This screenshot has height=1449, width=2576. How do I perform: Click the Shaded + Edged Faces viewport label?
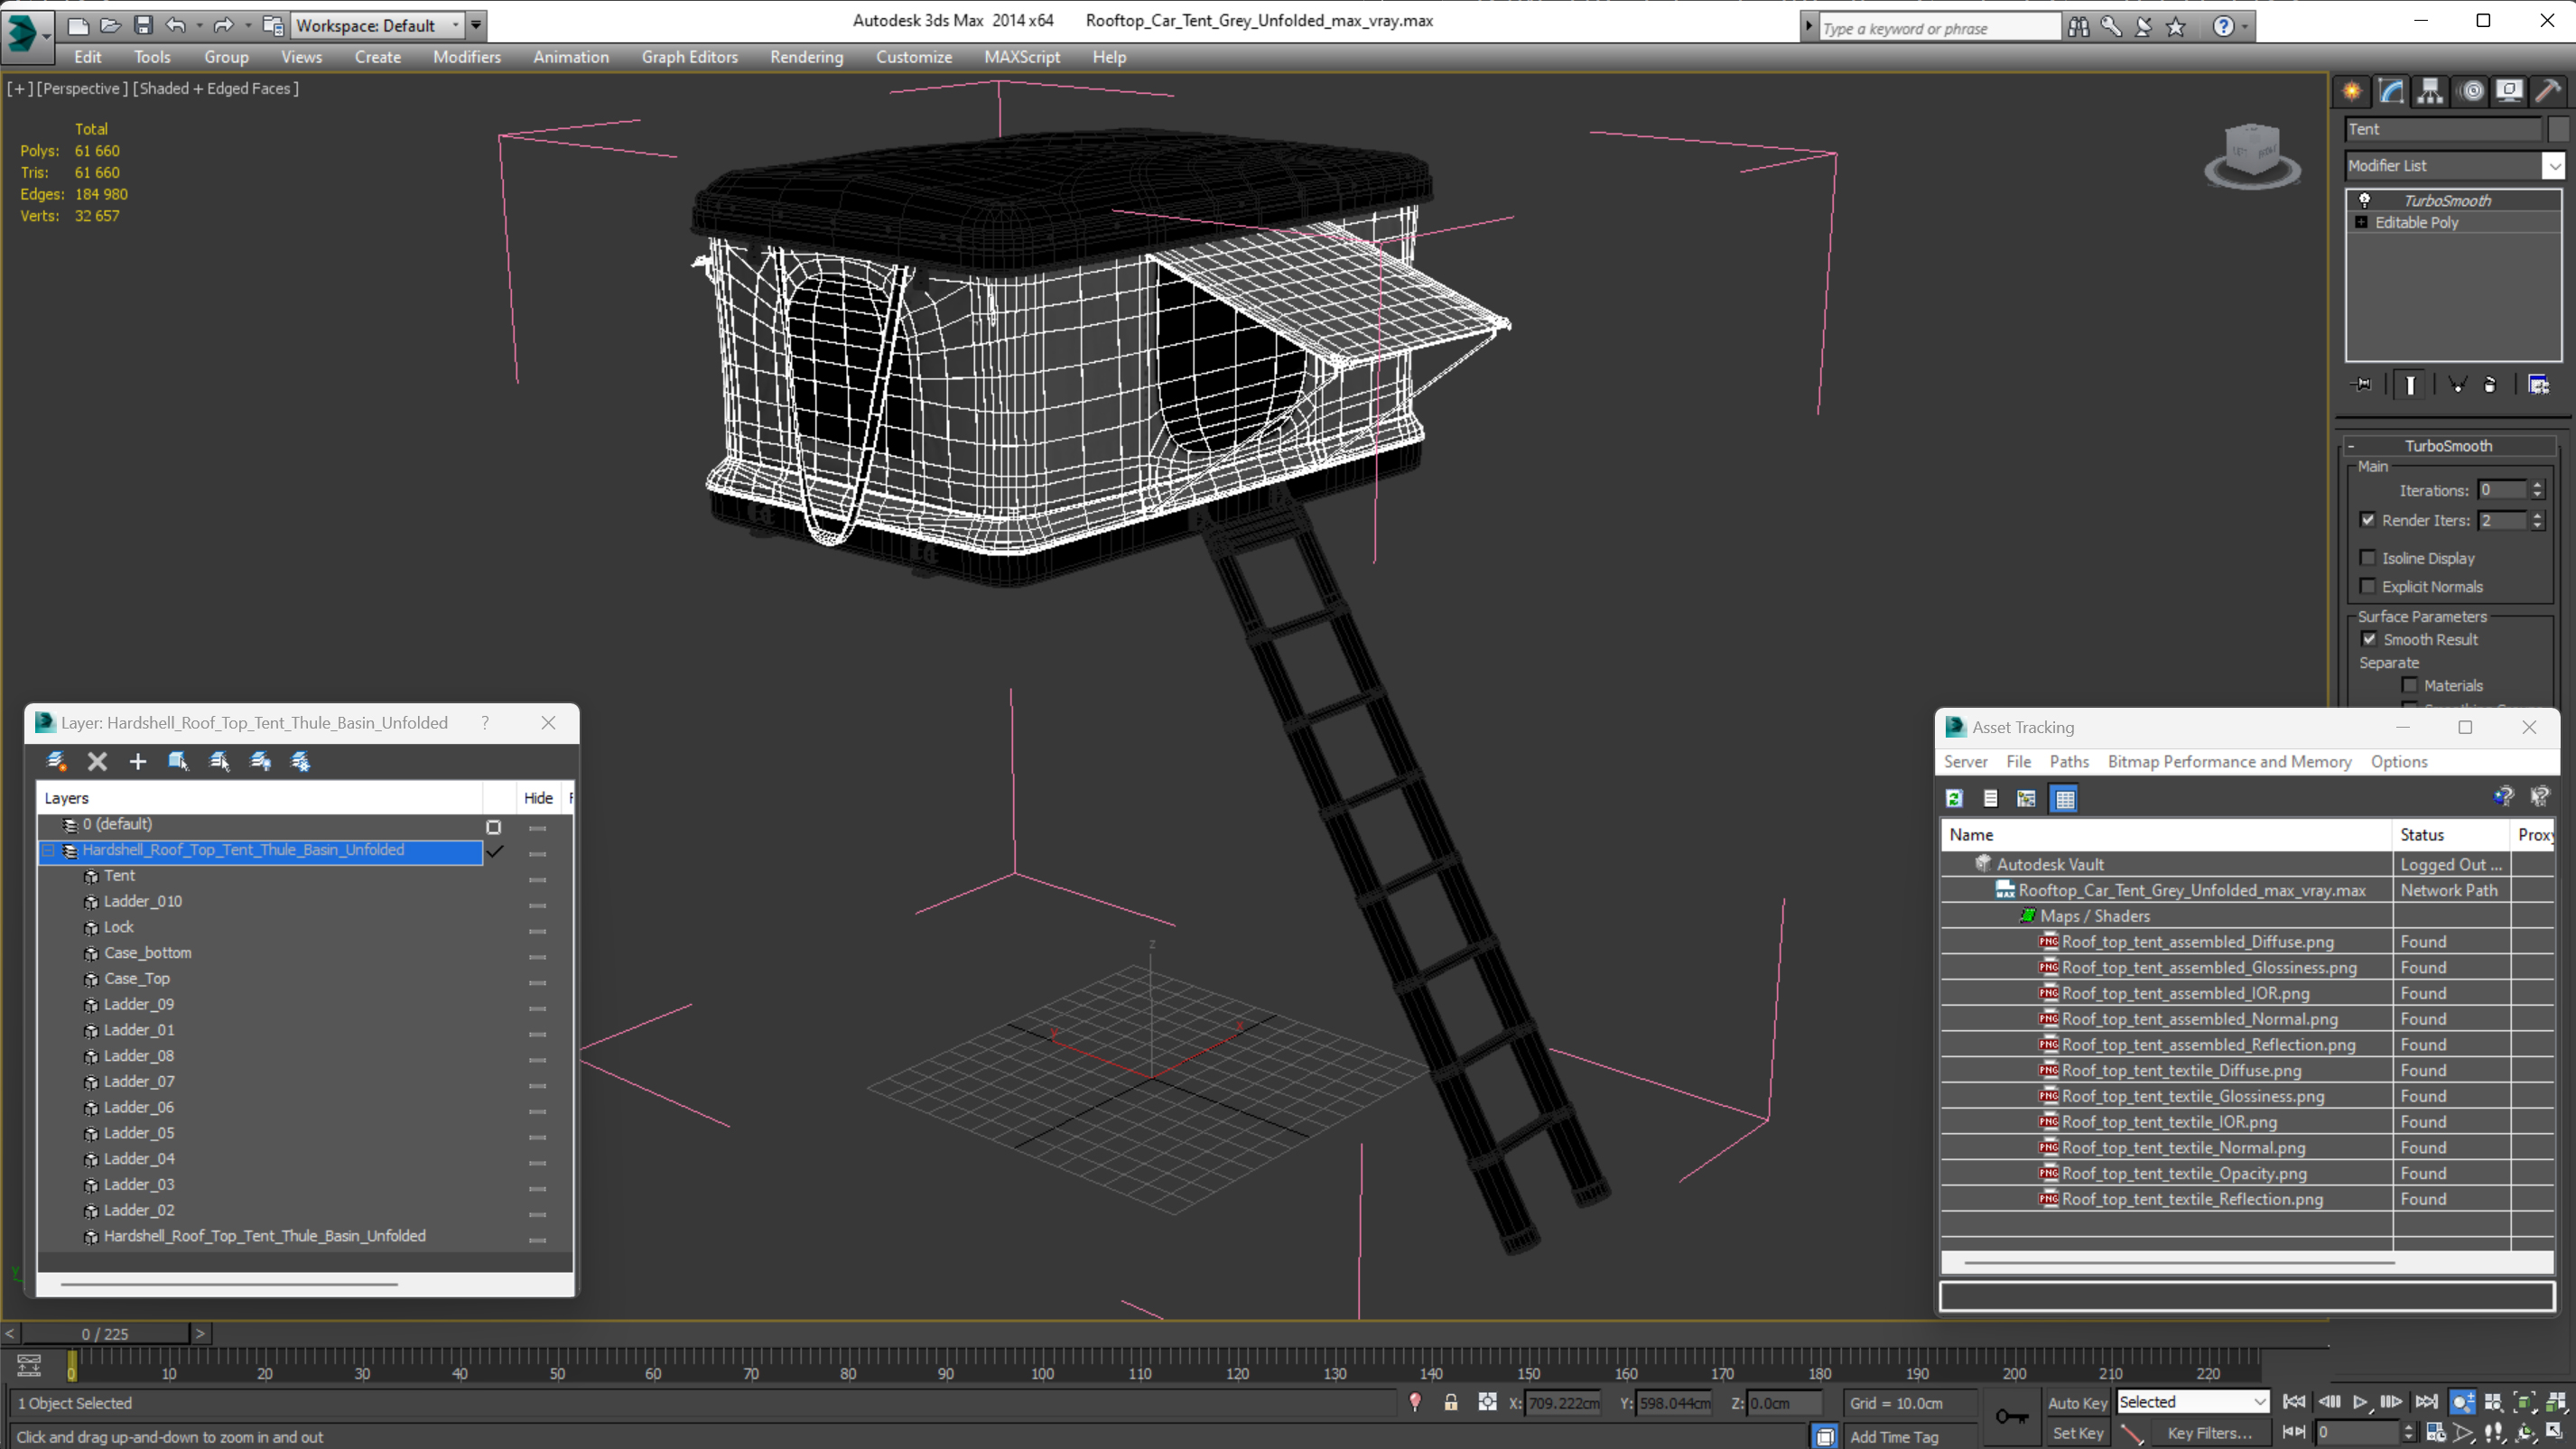click(216, 88)
